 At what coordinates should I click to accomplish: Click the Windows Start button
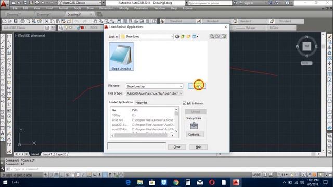pyautogui.click(x=5, y=182)
